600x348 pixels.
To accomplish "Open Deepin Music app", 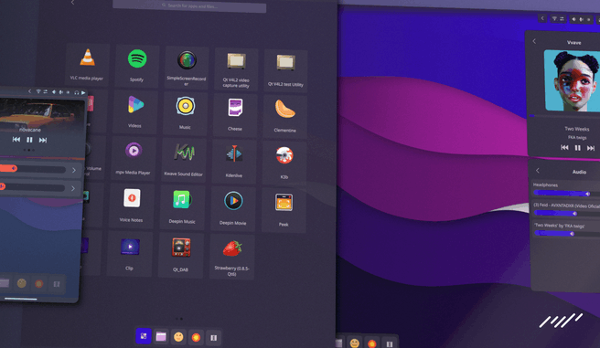I will [x=182, y=206].
